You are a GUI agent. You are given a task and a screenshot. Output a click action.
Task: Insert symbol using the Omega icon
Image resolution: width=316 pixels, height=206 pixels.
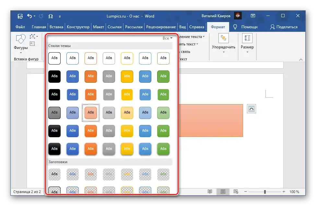pyautogui.click(x=51, y=16)
